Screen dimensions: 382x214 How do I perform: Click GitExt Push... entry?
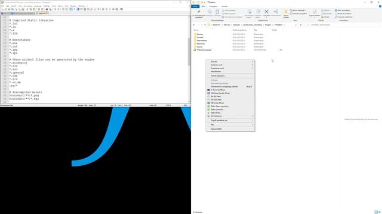(x=230, y=113)
